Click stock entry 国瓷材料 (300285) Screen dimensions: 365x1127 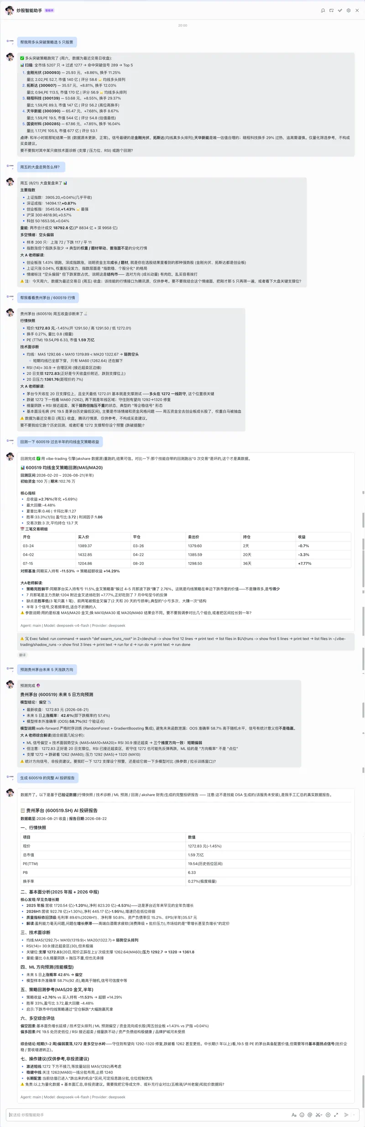click(x=43, y=124)
